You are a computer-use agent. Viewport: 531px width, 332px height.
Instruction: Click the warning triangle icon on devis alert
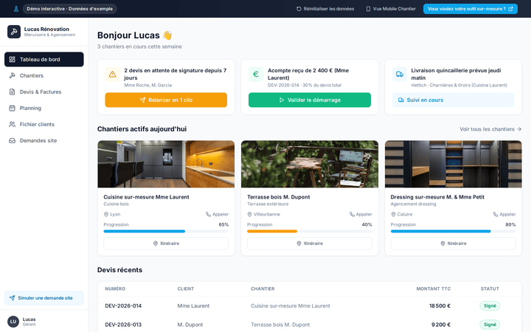[x=112, y=75]
